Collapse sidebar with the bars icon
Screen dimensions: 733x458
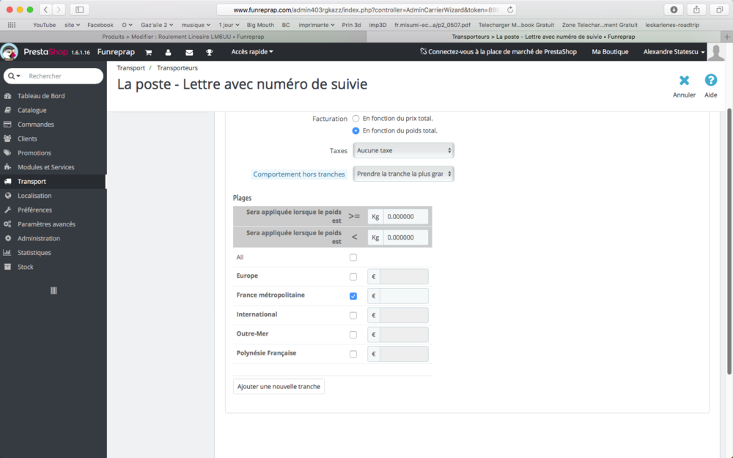coord(54,291)
